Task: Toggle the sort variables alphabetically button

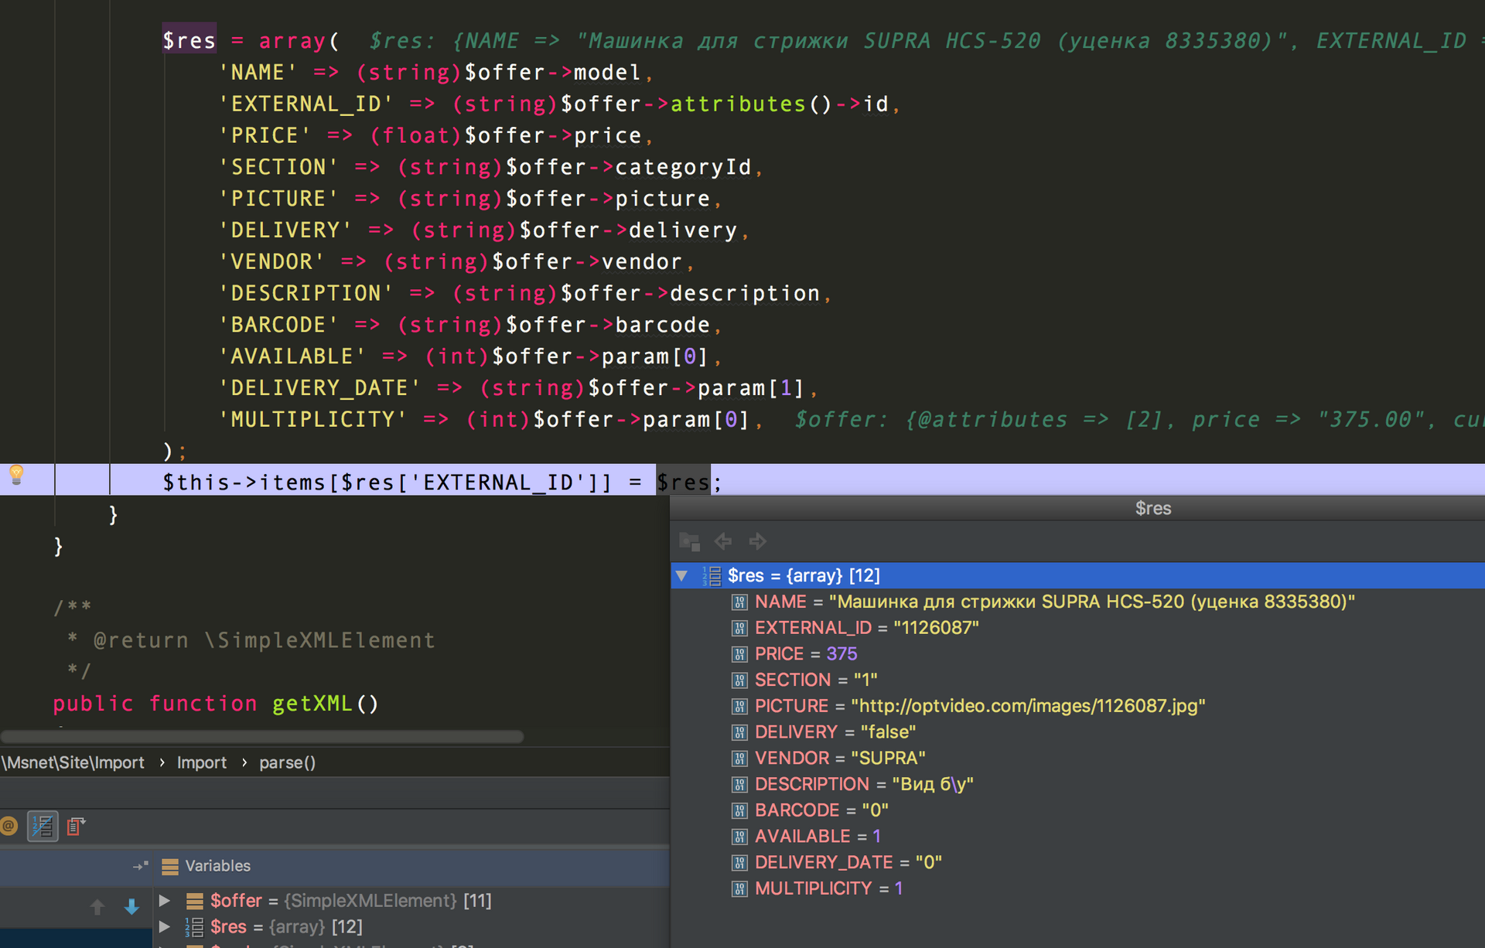Action: [x=43, y=827]
